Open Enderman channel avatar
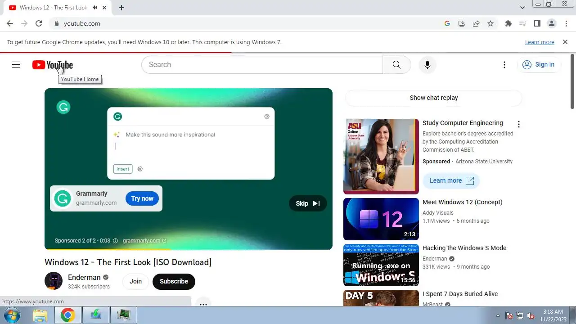The height and width of the screenshot is (324, 576). (x=54, y=281)
